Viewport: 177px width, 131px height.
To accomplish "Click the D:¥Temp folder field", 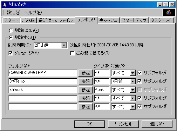I will tap(43, 81).
